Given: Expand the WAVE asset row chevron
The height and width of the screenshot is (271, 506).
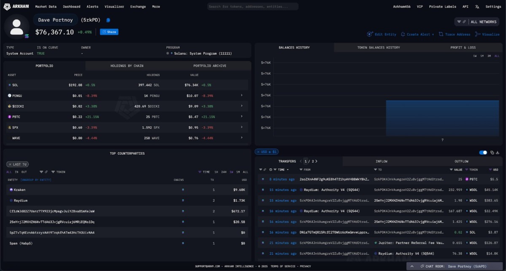Looking at the screenshot, I should click(x=242, y=137).
